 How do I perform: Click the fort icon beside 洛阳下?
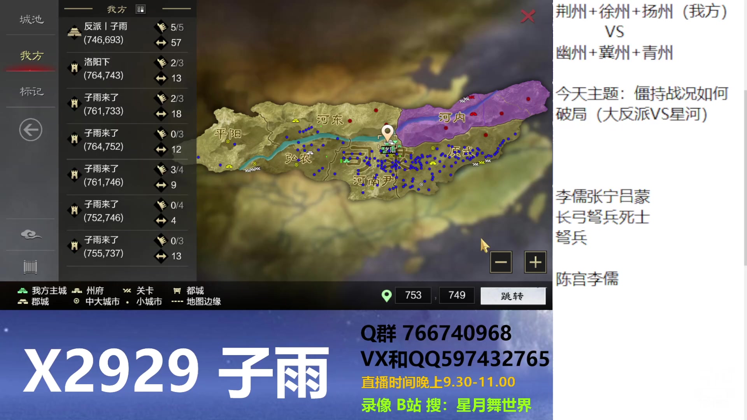[74, 68]
